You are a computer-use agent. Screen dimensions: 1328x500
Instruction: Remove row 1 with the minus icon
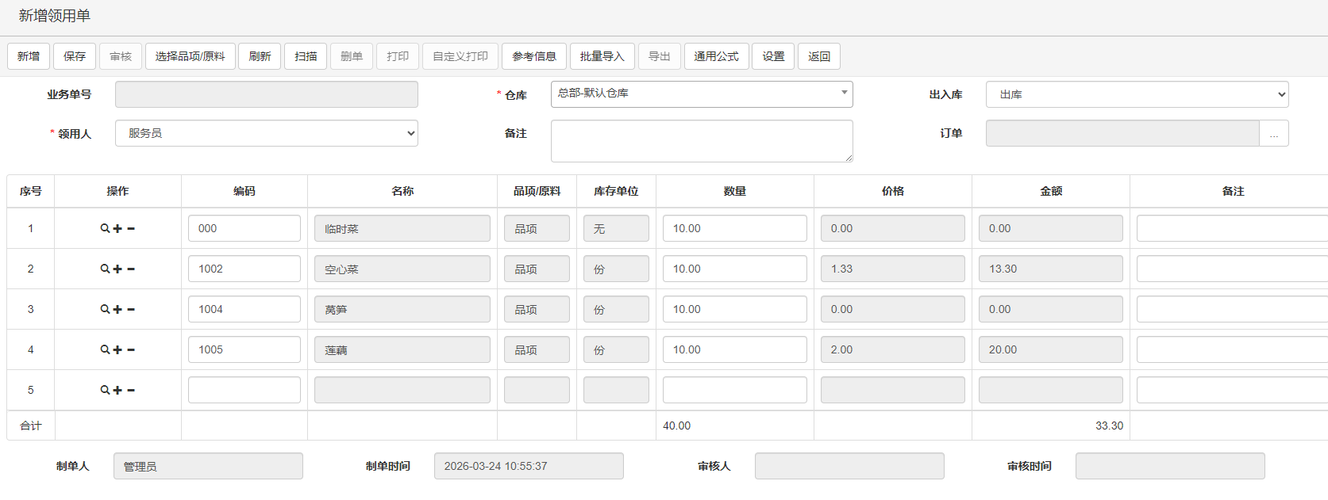pos(131,228)
